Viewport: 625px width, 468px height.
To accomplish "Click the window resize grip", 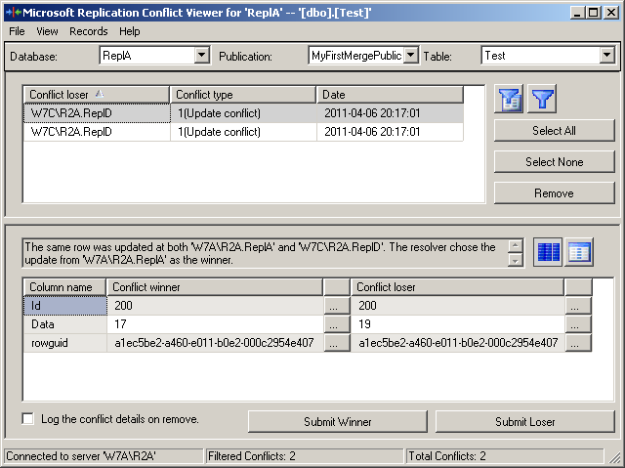I will pyautogui.click(x=614, y=457).
